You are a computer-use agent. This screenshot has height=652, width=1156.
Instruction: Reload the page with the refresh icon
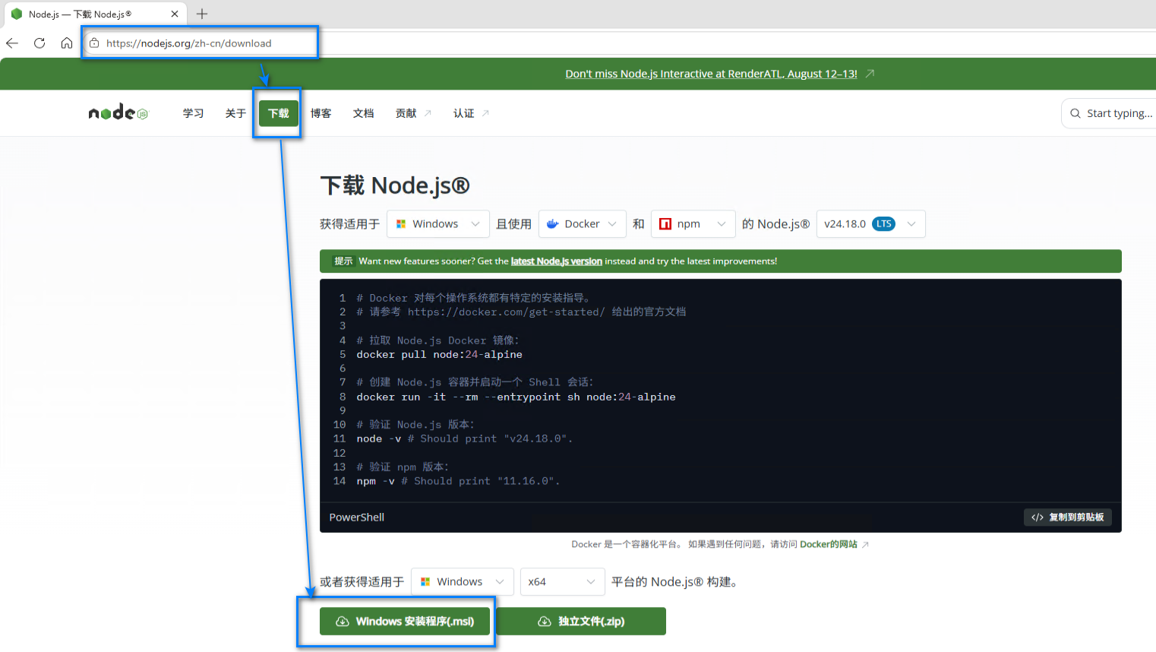point(39,43)
